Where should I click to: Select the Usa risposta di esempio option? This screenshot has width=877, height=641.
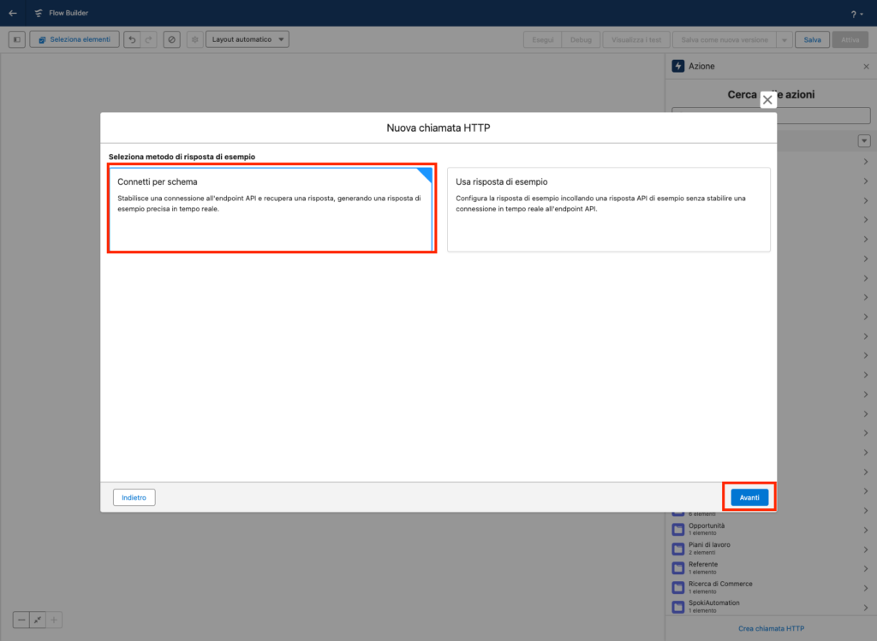[608, 210]
